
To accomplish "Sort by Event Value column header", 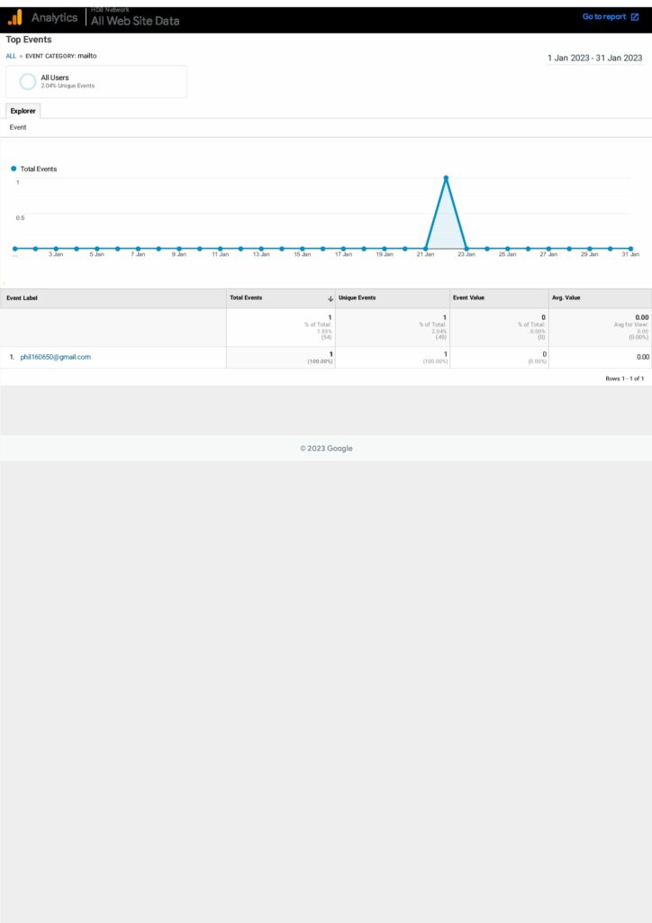I will tap(468, 297).
